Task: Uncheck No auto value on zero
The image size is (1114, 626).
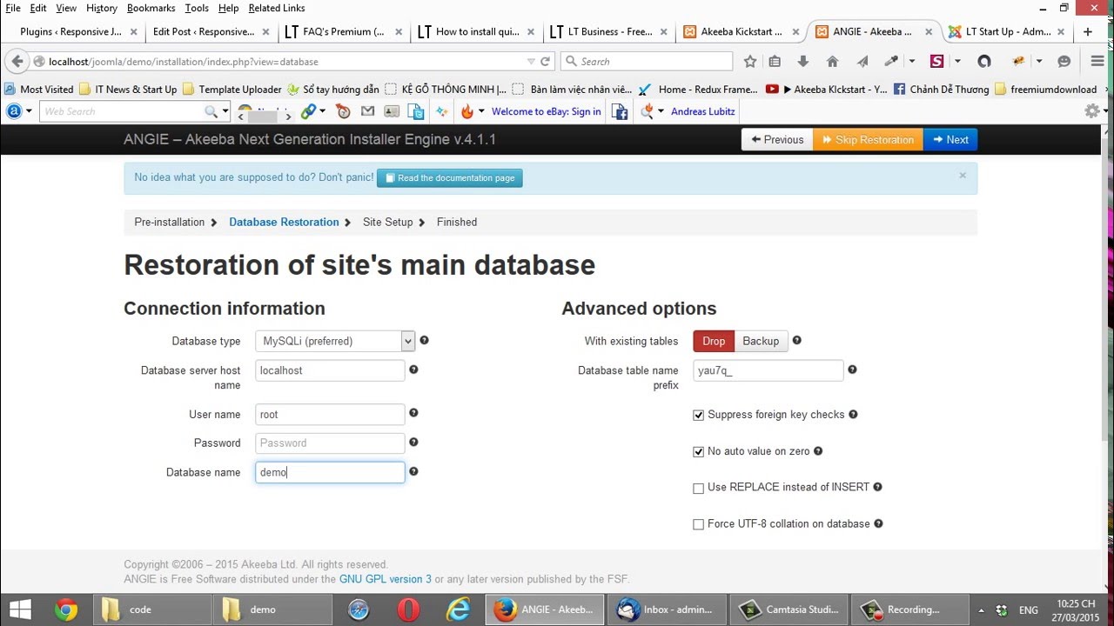Action: [698, 452]
